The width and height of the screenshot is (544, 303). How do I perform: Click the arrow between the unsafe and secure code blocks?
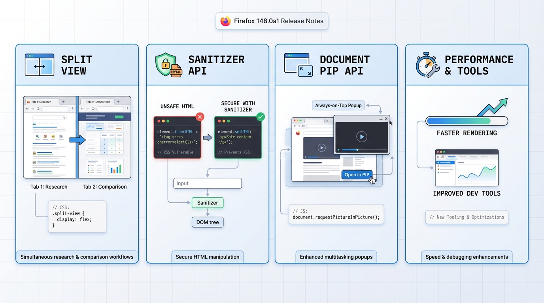[x=208, y=137]
